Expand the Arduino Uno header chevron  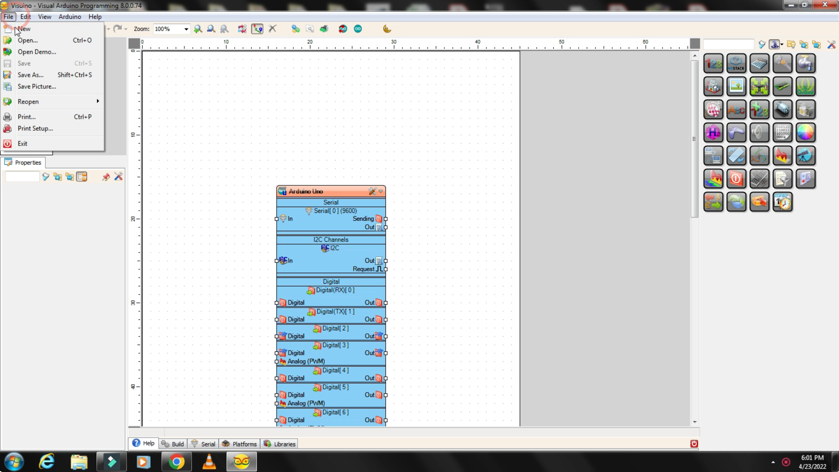pos(381,191)
